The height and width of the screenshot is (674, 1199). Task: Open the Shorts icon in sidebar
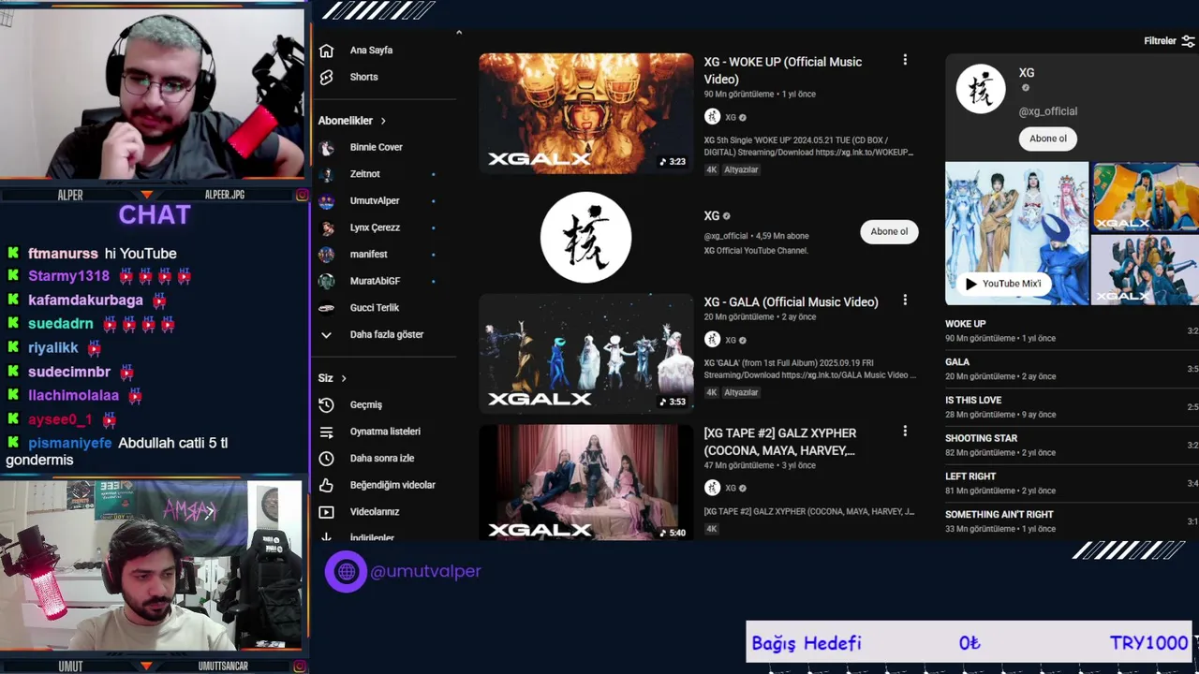pos(326,77)
